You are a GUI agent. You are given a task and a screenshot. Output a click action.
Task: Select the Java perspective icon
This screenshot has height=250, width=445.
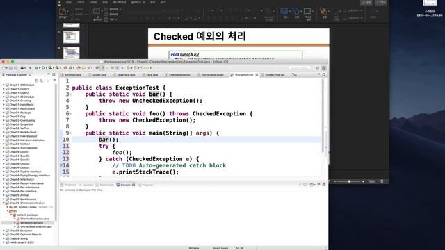click(x=324, y=68)
